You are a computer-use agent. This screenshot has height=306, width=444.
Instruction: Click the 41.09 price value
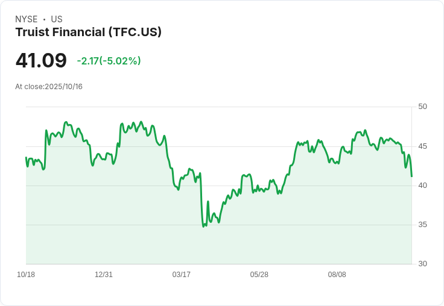click(x=41, y=60)
